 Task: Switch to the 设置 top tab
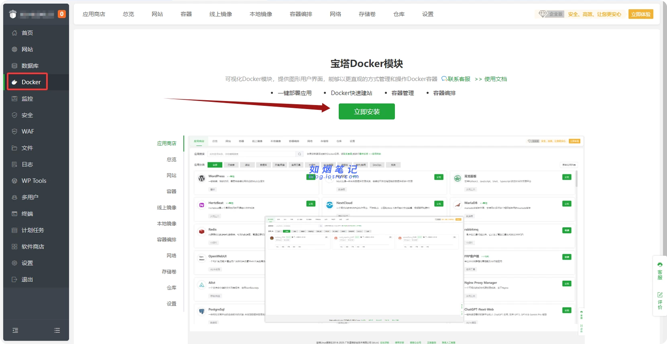[428, 14]
